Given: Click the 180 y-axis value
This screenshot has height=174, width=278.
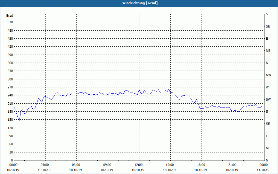Looking at the screenshot, I should (10, 111).
